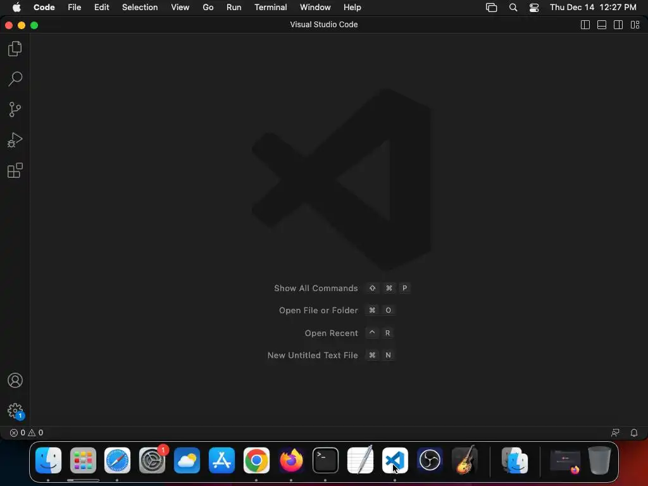Open the Trash in the dock

tap(600, 461)
